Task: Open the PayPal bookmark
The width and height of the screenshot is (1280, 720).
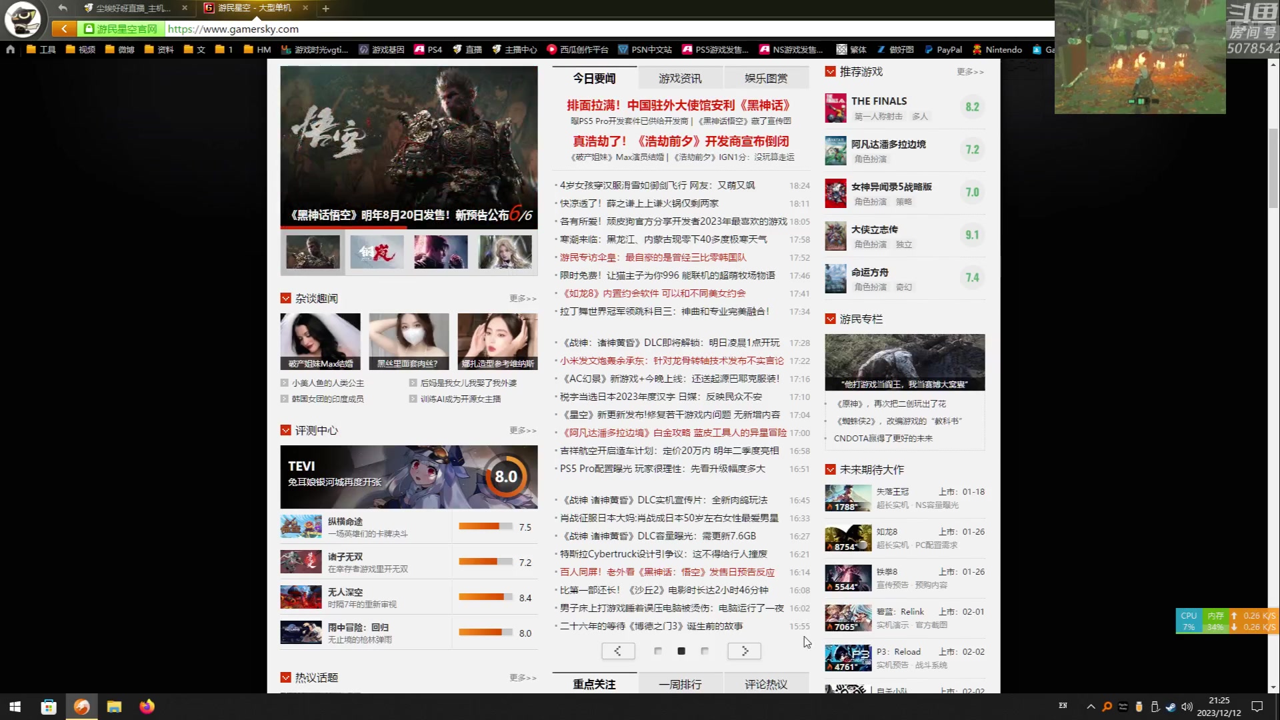Action: pyautogui.click(x=943, y=49)
